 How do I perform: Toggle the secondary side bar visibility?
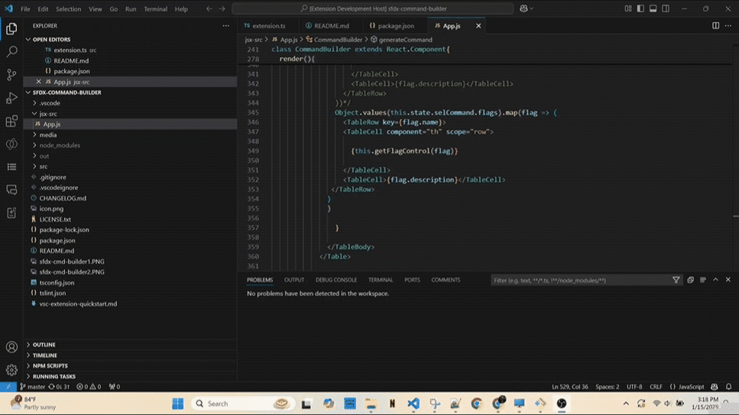pyautogui.click(x=666, y=8)
